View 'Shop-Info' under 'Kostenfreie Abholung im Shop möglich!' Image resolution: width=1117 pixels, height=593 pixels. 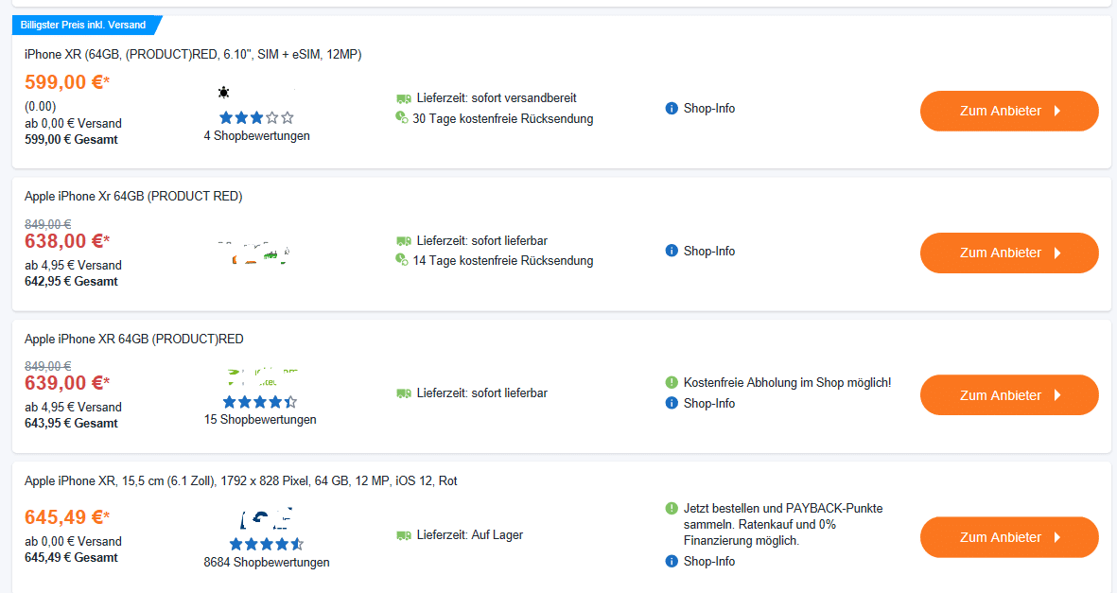[x=708, y=404]
